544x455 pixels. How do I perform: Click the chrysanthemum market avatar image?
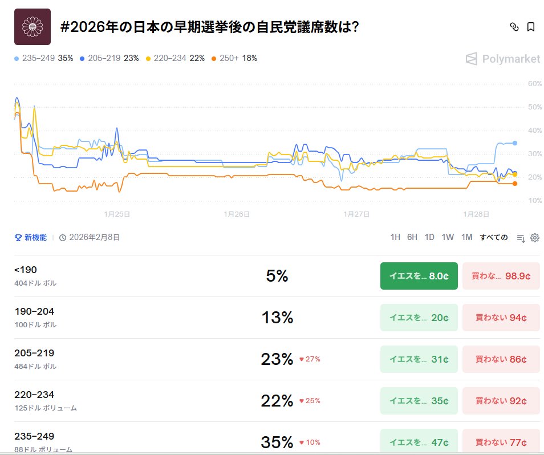(x=33, y=27)
